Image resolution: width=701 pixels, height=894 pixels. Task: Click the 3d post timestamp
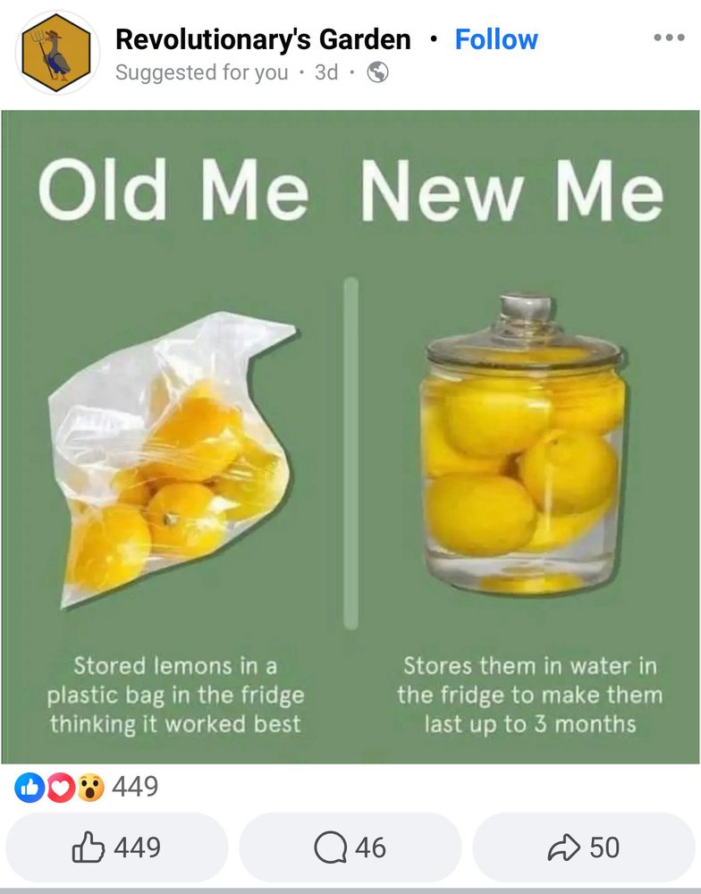tap(326, 72)
